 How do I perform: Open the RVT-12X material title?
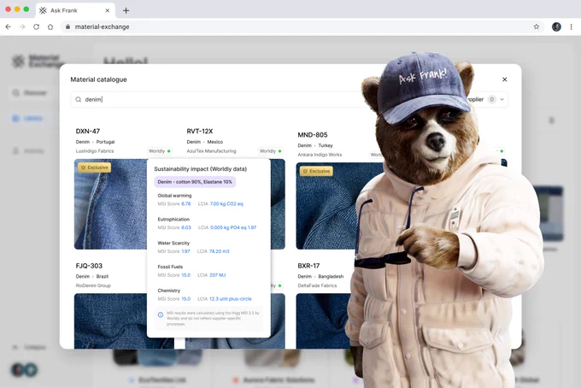[200, 132]
